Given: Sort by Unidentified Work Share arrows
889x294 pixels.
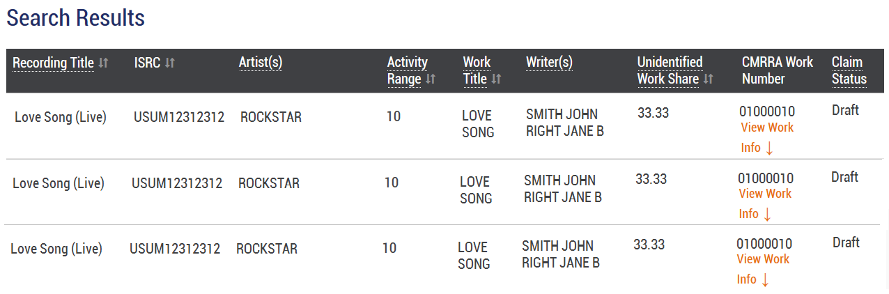Looking at the screenshot, I should click(708, 79).
